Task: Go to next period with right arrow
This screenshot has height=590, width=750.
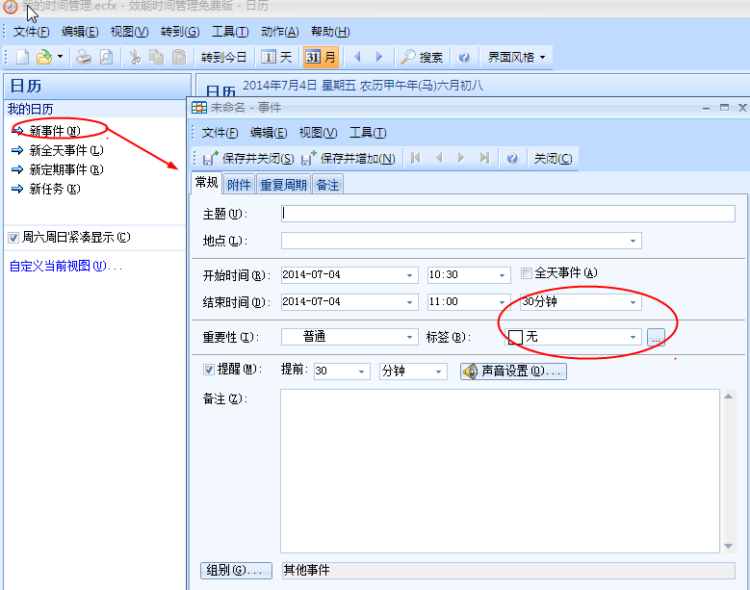Action: coord(379,57)
